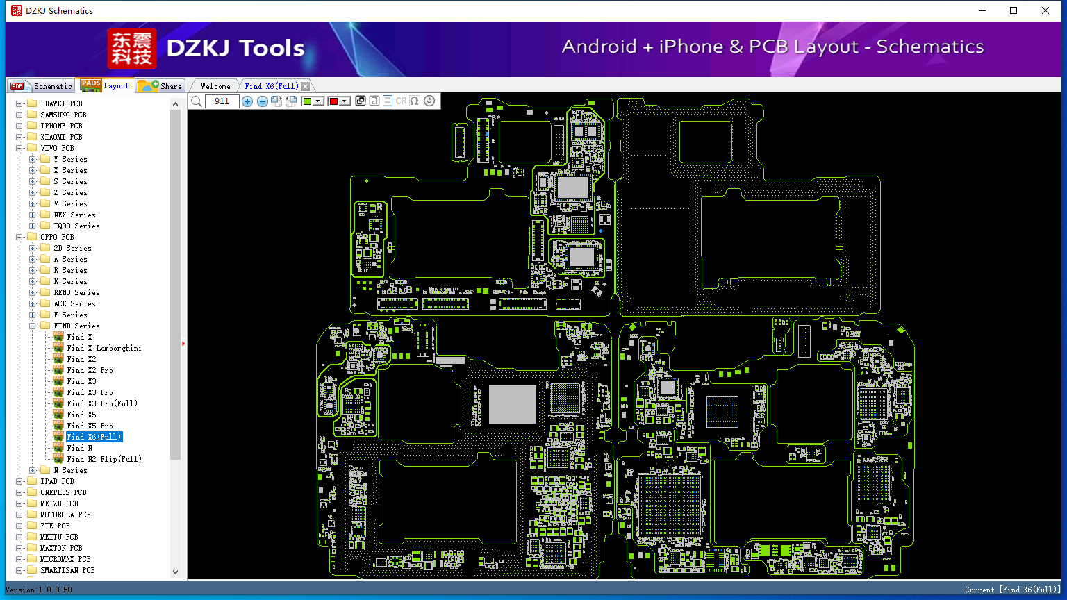
Task: Close the Find X6(Full) tab
Action: pyautogui.click(x=306, y=86)
